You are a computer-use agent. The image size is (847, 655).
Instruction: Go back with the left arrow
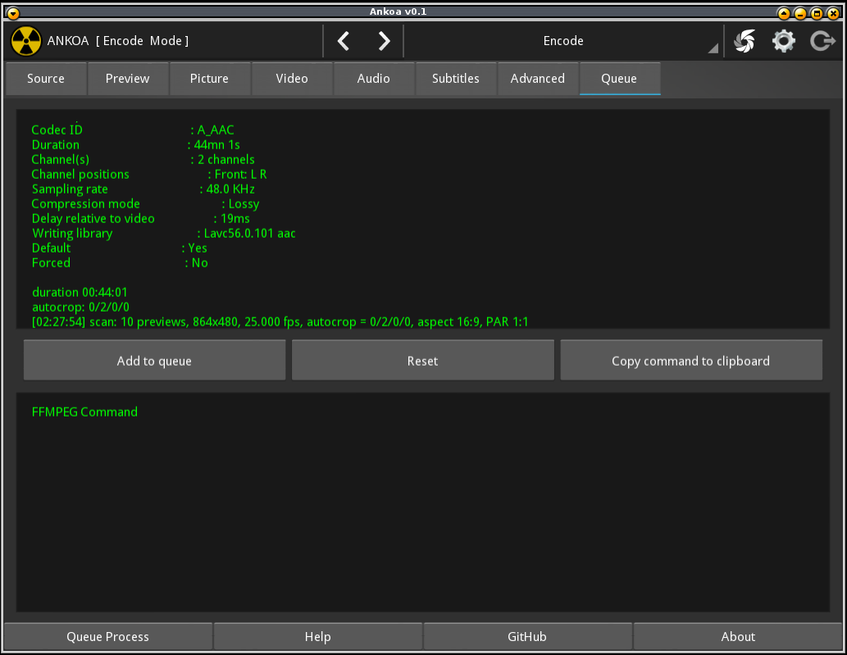click(x=344, y=41)
